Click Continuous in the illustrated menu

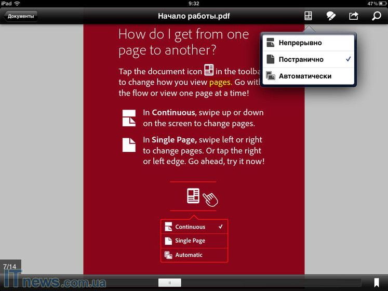pos(190,227)
